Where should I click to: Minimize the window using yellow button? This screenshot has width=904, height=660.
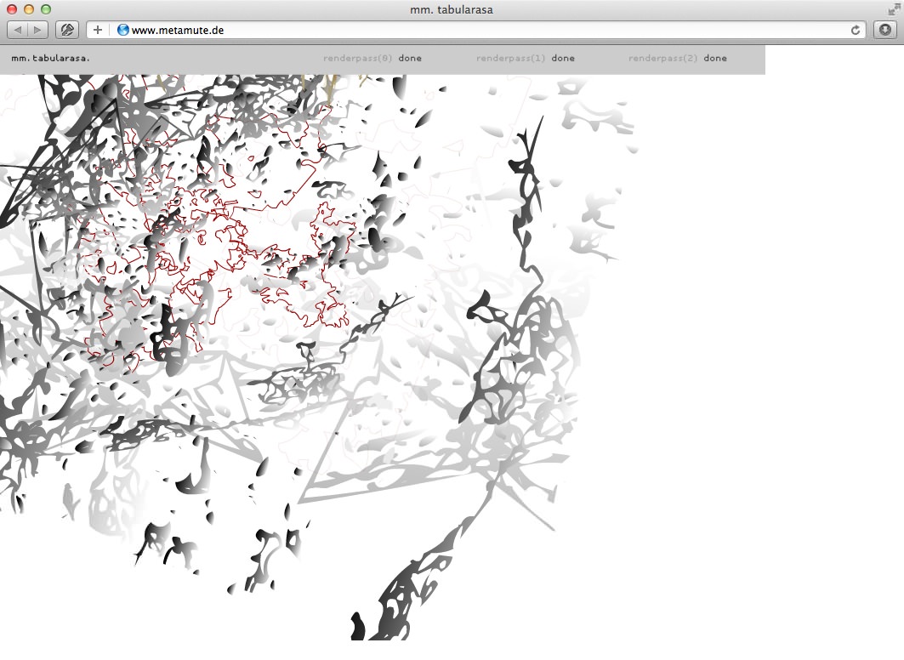[29, 9]
